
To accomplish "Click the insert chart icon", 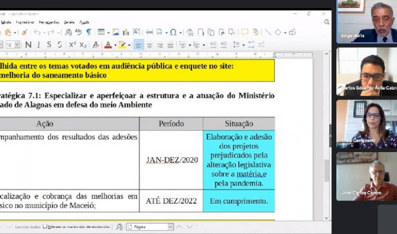I will pos(125,32).
